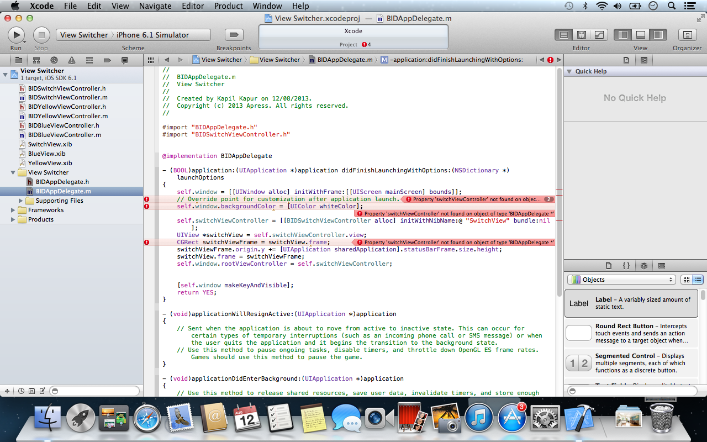Click the project error count badge
Viewport: 707px width, 442px height.
coord(366,45)
